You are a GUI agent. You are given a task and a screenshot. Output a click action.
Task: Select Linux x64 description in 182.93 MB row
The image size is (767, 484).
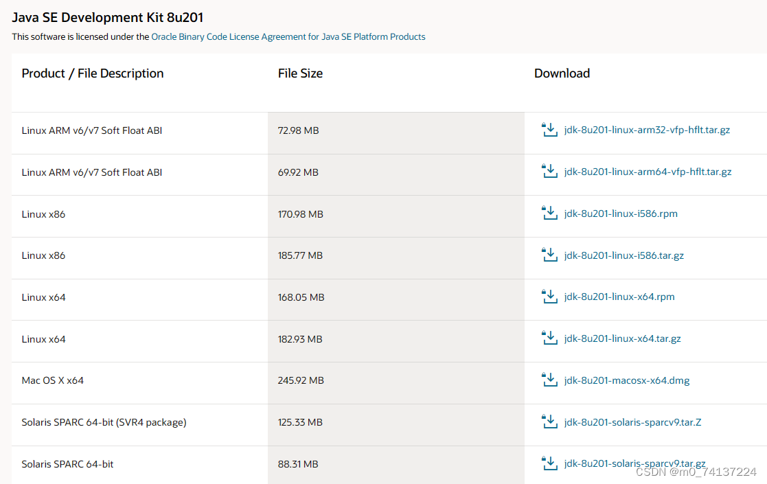[43, 339]
